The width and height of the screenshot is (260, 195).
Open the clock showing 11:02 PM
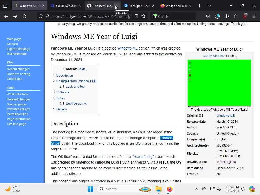(x=232, y=189)
